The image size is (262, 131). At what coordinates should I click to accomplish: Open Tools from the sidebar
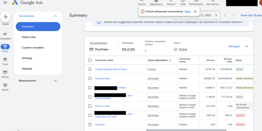pyautogui.click(x=5, y=61)
